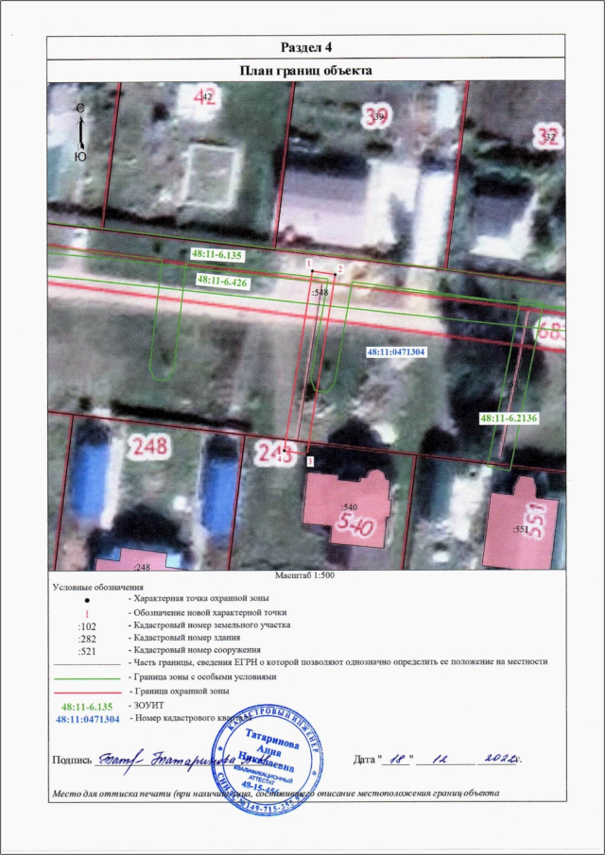Select "Граница зоны с особыми условиями" text
Image resolution: width=605 pixels, height=855 pixels.
coord(203,676)
